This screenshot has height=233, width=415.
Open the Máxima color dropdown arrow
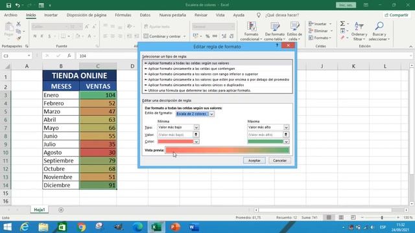pos(286,142)
